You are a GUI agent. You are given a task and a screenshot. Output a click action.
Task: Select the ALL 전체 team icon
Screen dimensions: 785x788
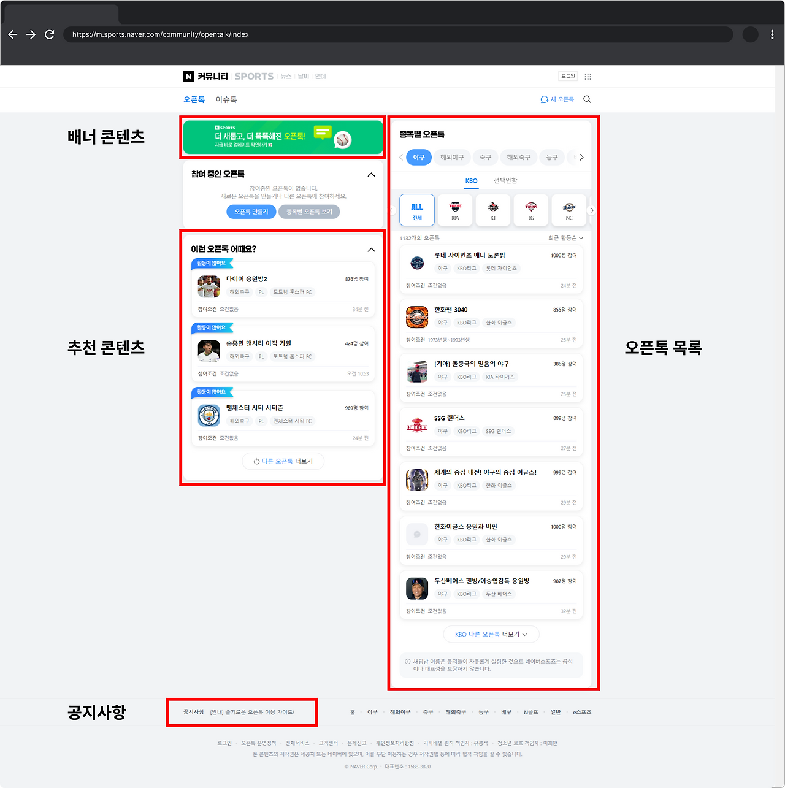click(417, 210)
